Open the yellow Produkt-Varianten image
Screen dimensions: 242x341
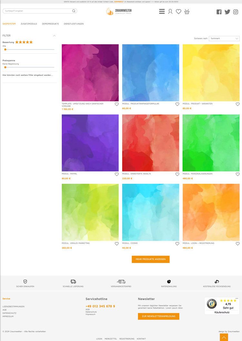(211, 73)
